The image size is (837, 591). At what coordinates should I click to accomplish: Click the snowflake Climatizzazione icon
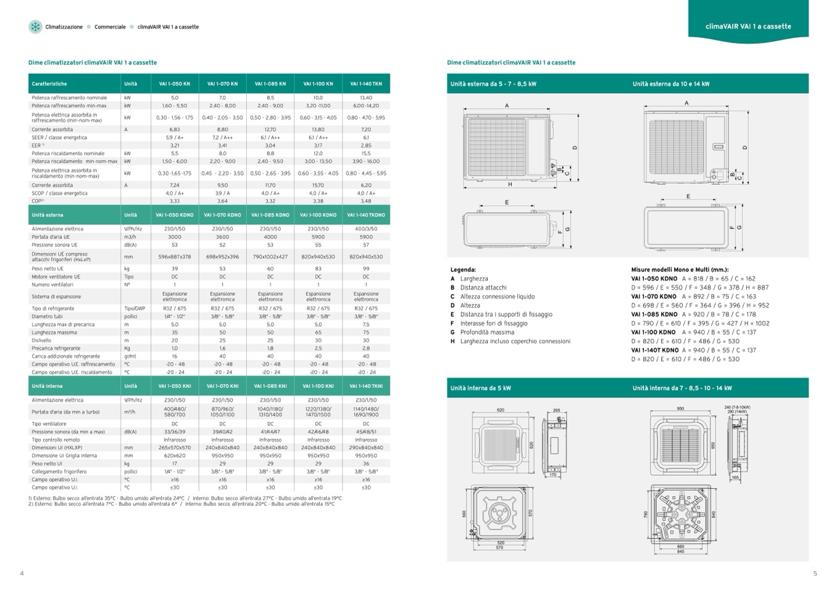point(35,26)
